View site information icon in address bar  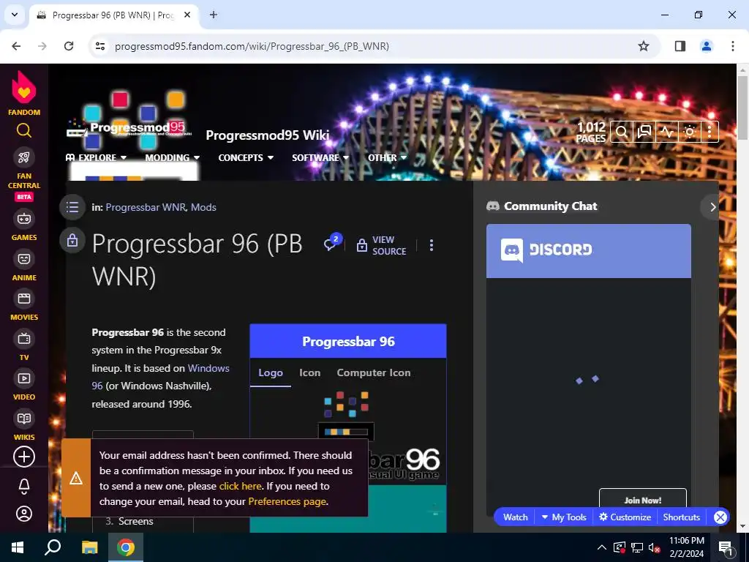tap(99, 46)
